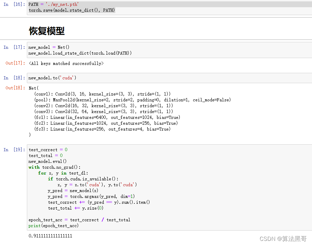Click the 'Net(' output header line
Viewport: 312px width, 245px height.
click(x=34, y=88)
